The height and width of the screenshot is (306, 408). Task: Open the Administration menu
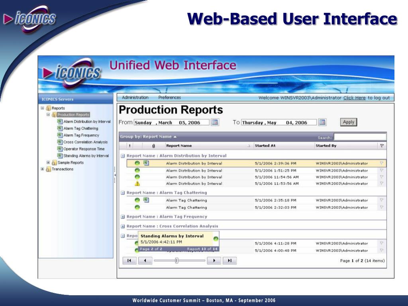[x=135, y=97]
